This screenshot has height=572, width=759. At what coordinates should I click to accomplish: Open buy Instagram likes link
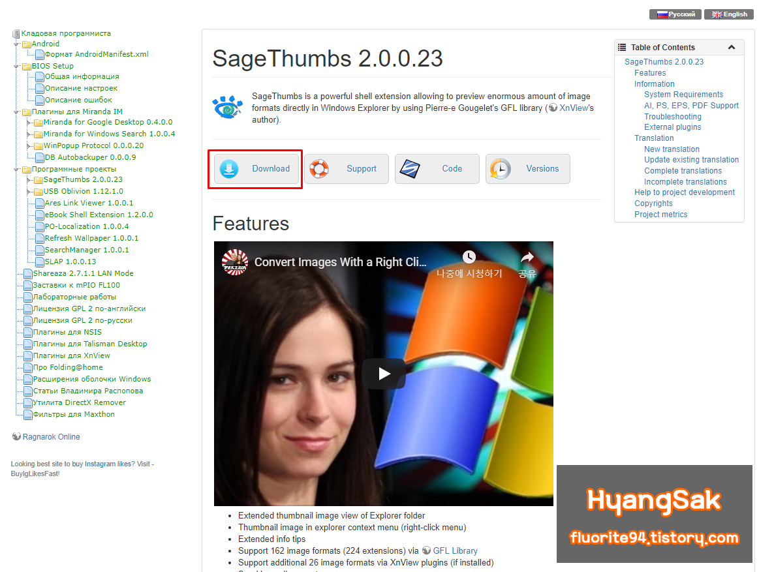(102, 464)
